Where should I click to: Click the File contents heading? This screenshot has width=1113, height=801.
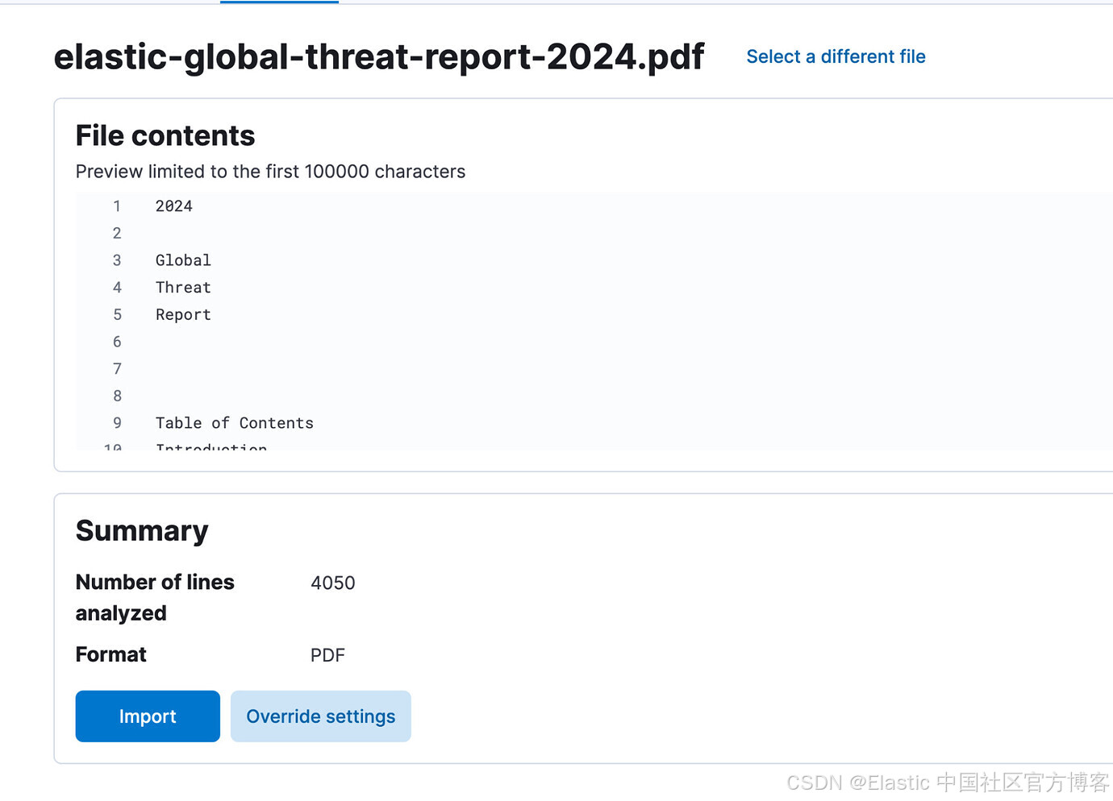(165, 135)
